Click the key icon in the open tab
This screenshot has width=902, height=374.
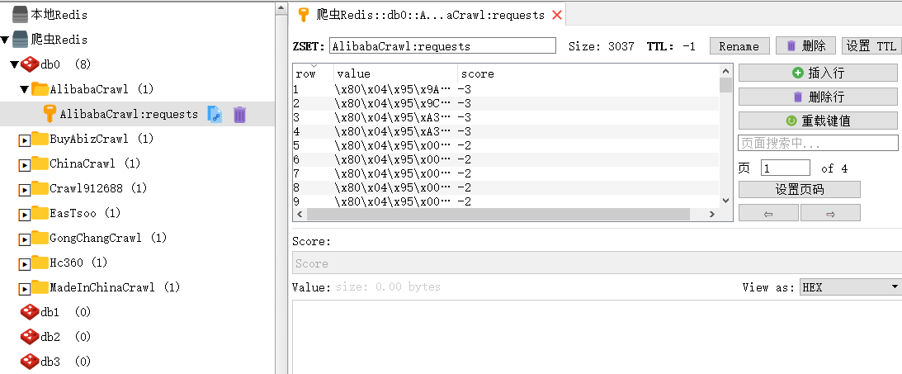(304, 15)
